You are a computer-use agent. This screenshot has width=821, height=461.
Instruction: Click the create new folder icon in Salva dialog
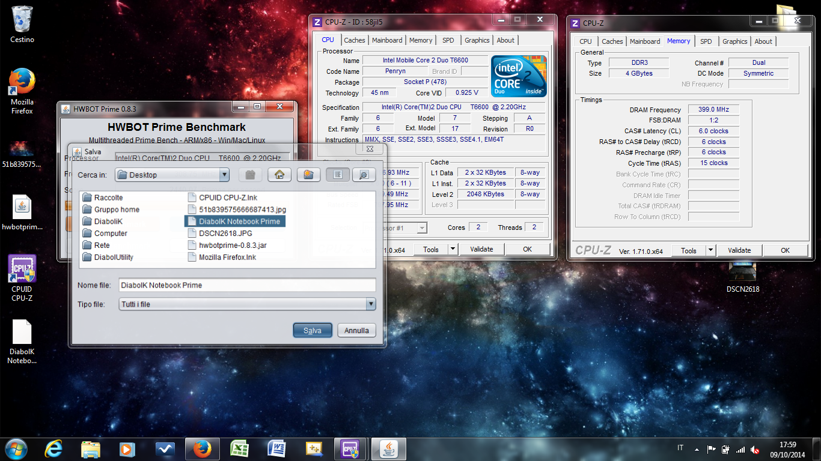tap(308, 175)
